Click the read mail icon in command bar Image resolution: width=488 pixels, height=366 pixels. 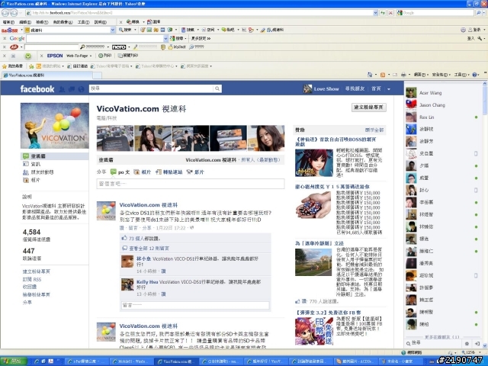click(395, 75)
